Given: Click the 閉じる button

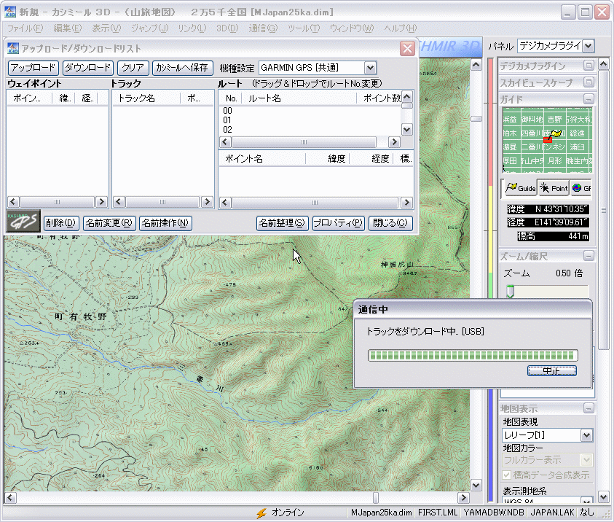Looking at the screenshot, I should (390, 223).
